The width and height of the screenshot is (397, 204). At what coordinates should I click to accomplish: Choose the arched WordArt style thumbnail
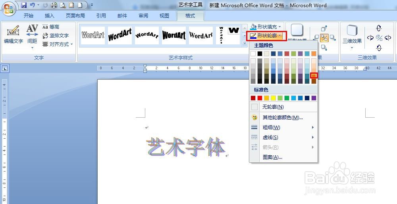tap(147, 35)
